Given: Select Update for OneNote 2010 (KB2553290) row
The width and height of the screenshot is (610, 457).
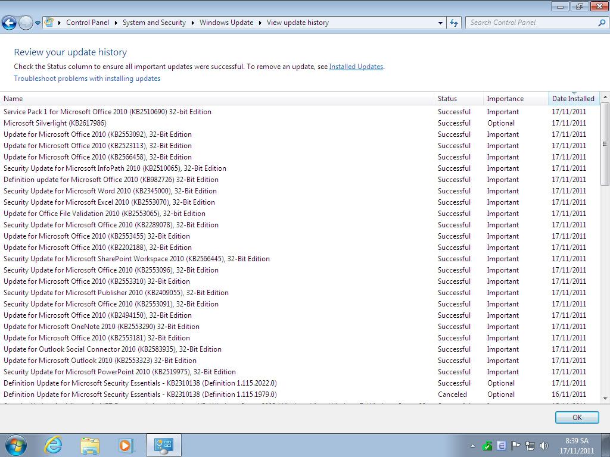Looking at the screenshot, I should 300,327.
